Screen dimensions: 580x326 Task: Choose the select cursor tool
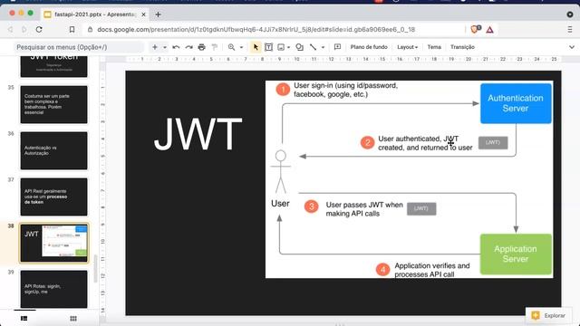click(256, 47)
